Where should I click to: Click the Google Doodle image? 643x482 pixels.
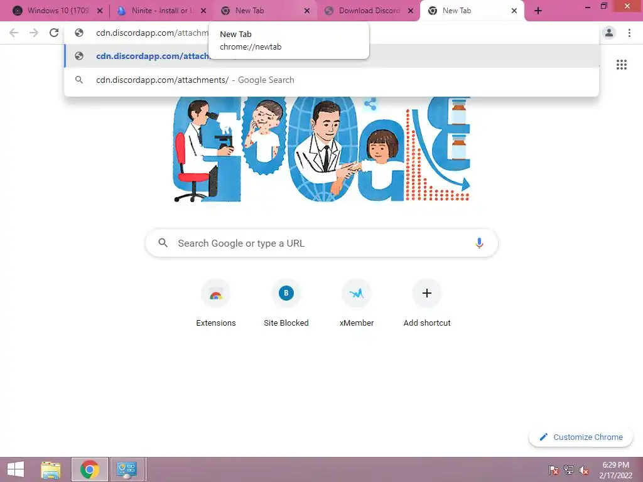click(x=321, y=149)
